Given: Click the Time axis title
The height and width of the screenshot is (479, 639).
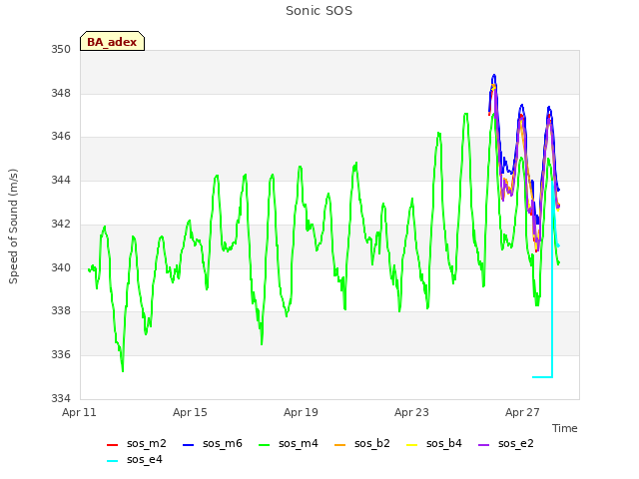Looking at the screenshot, I should (x=565, y=428).
